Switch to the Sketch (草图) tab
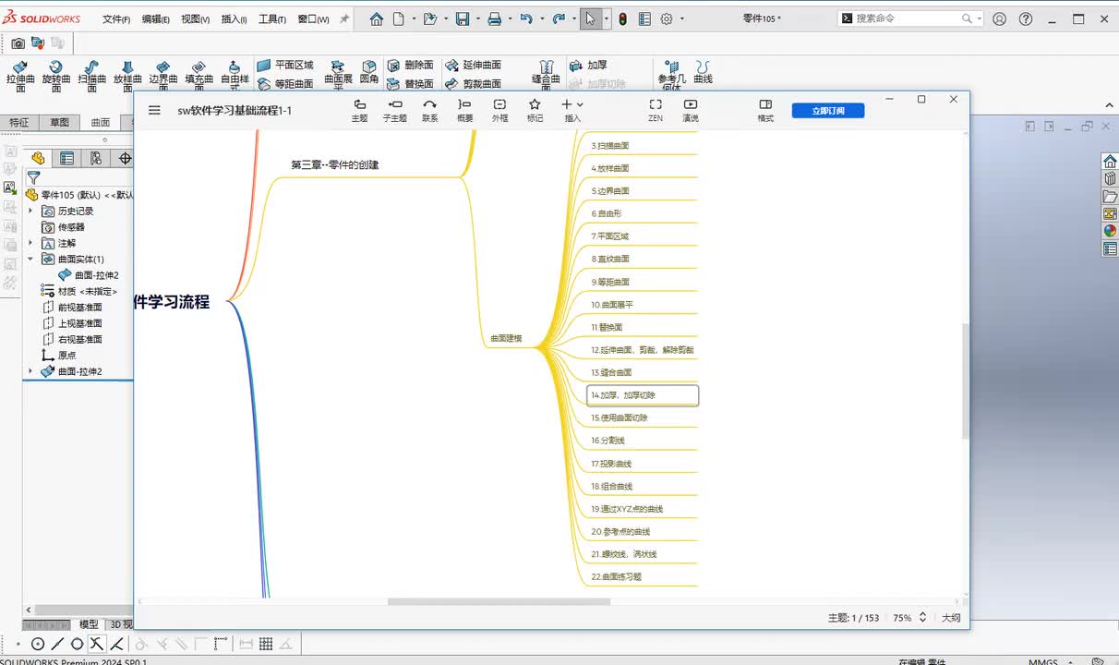 [59, 122]
